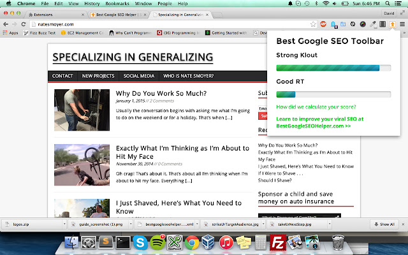Reload the page with the refresh icon
Viewport: 408px width, 255px height.
(x=24, y=24)
